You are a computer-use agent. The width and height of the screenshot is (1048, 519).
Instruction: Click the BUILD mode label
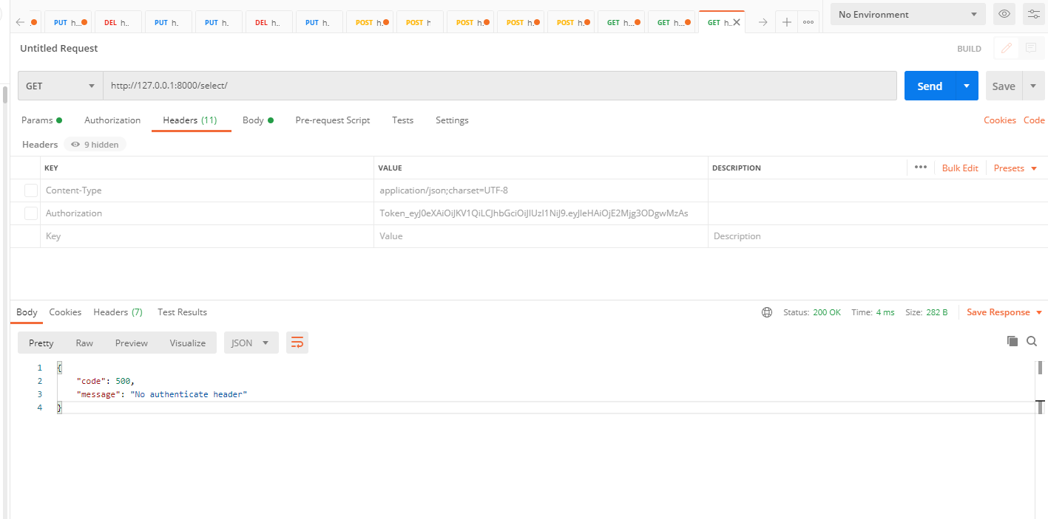point(969,49)
